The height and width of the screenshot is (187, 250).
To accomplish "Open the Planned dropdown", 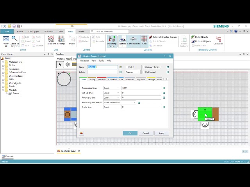I will pos(133,72).
